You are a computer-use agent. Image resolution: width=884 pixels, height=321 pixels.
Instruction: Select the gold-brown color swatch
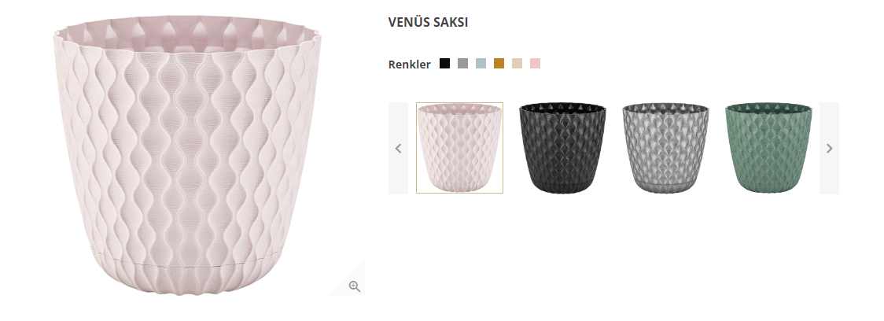[499, 64]
